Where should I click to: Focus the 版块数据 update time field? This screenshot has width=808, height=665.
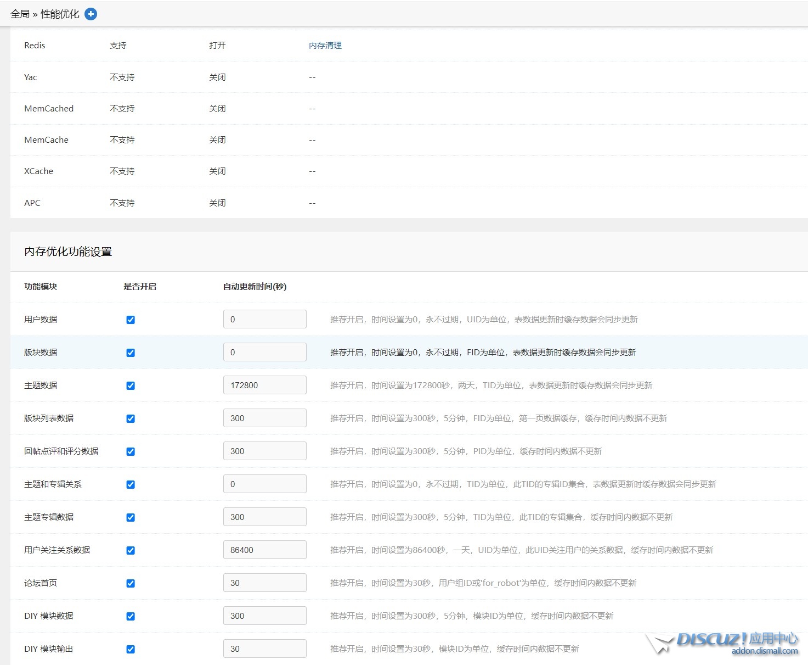[x=265, y=352]
